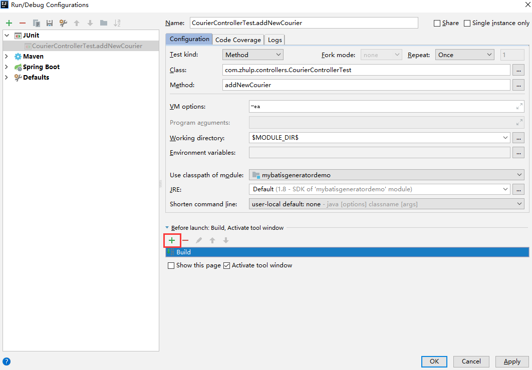Move the configuration down in the top toolbar
The height and width of the screenshot is (370, 532).
click(90, 23)
